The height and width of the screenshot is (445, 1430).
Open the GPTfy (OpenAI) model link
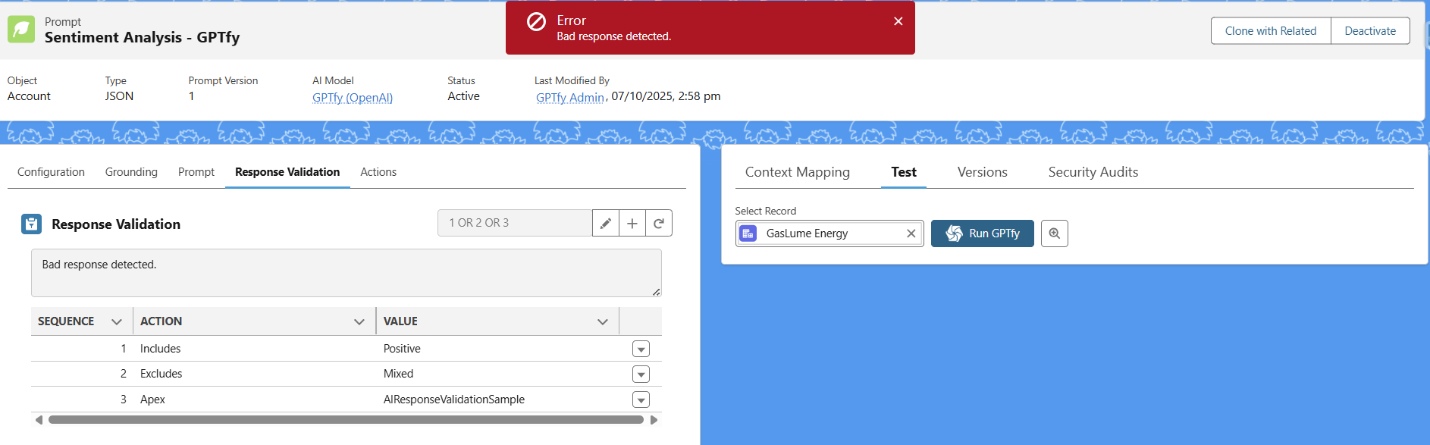coord(352,97)
